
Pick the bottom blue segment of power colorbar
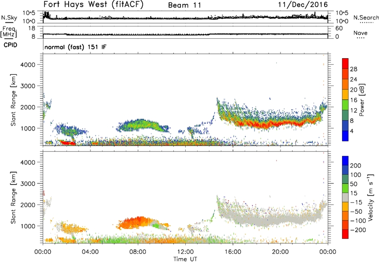pos(345,136)
